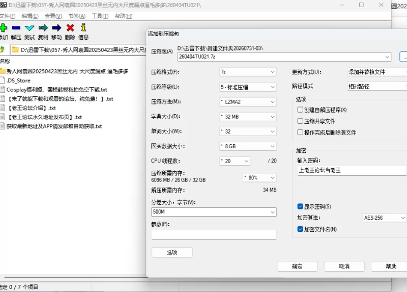Open the 帮助(H) menu

[x=124, y=16]
